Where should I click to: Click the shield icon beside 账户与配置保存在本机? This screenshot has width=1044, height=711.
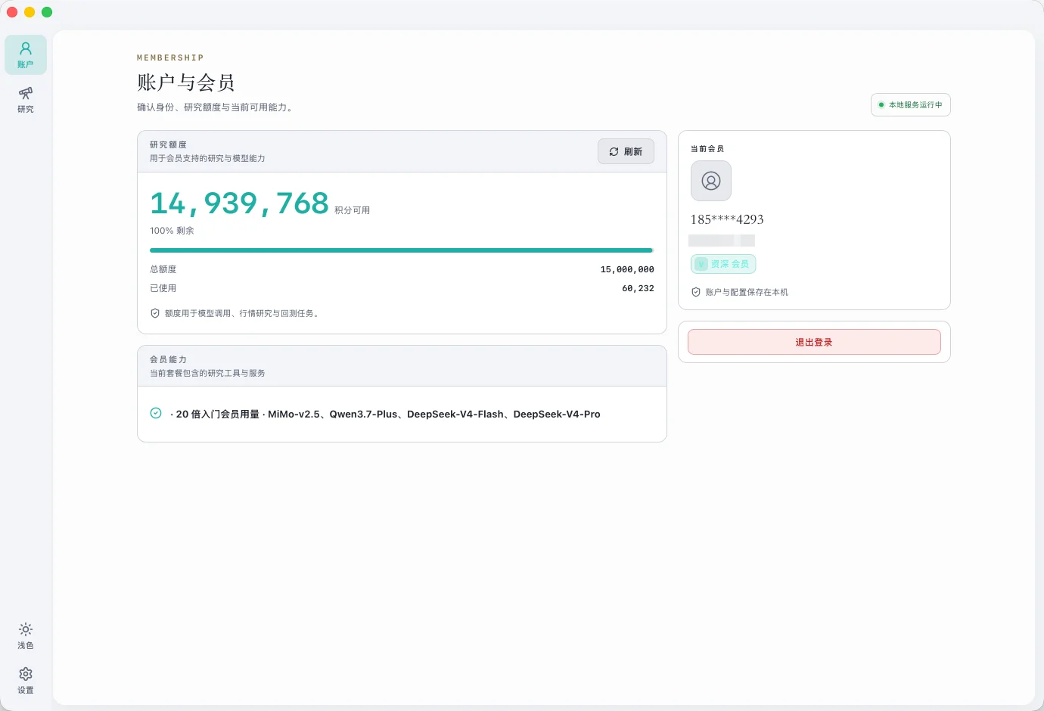point(696,292)
